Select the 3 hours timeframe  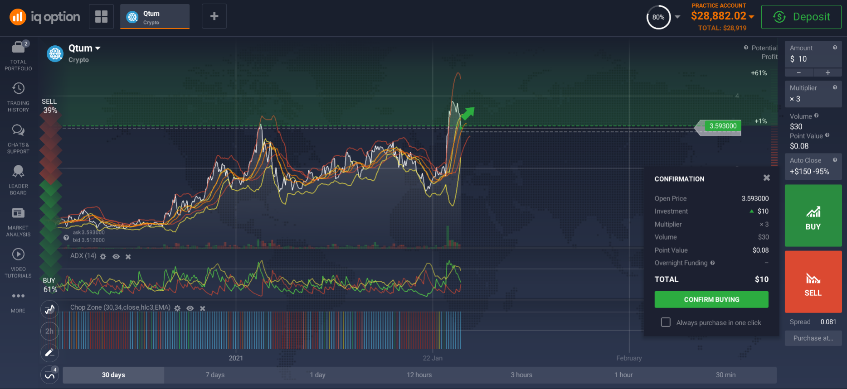[x=521, y=375]
